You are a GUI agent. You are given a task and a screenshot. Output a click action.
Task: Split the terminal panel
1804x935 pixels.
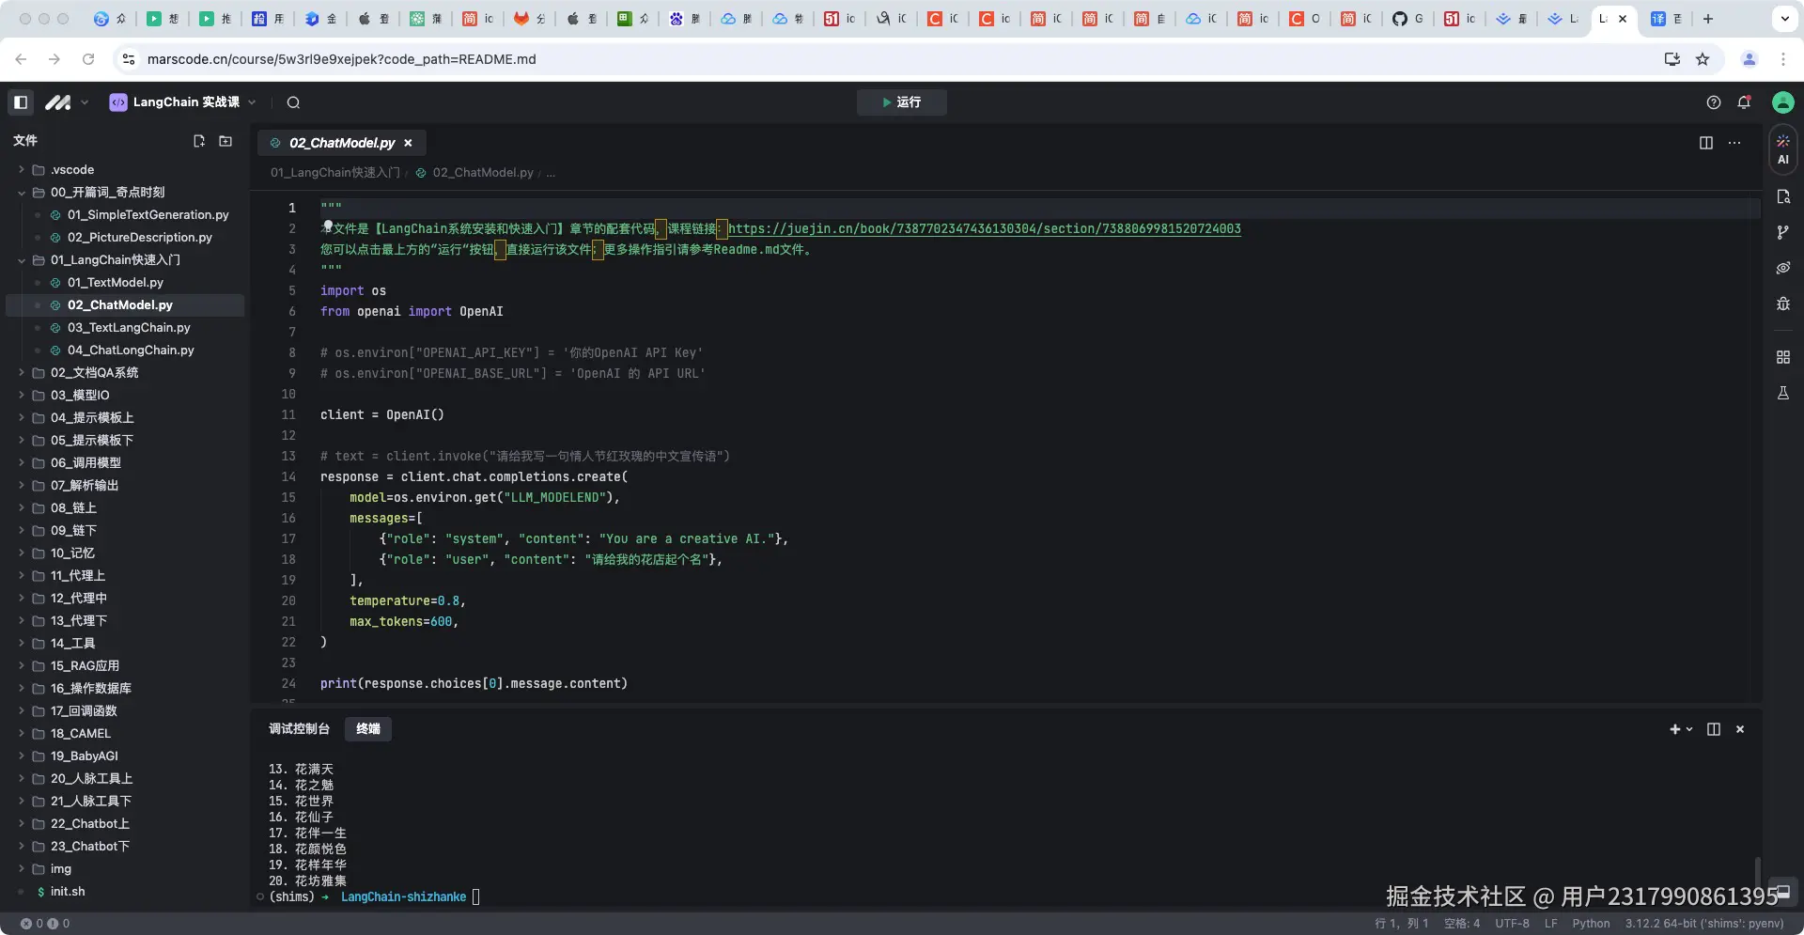1714,729
